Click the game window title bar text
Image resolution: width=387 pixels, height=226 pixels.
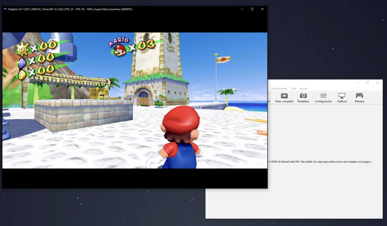click(70, 9)
